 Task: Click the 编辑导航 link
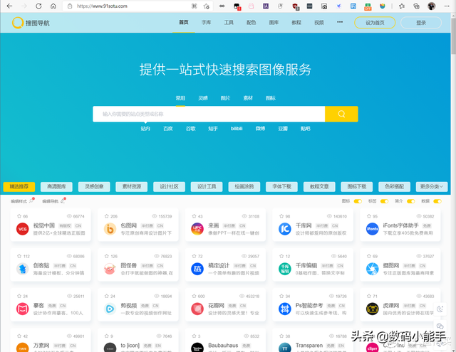pyautogui.click(x=53, y=201)
